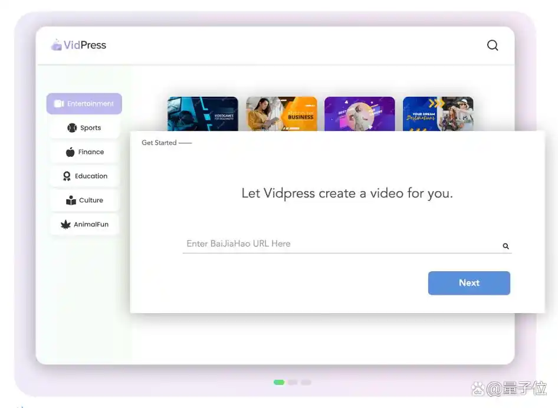558x408 pixels.
Task: Open the Business template thumbnail
Action: click(281, 114)
